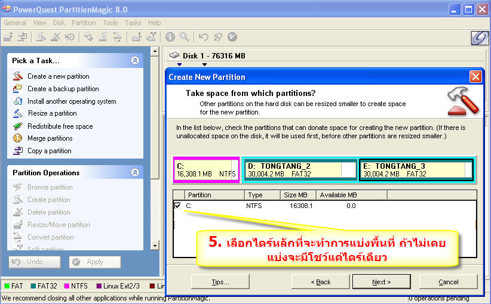The image size is (491, 304).
Task: Click the FAT32 legend color swatch
Action: click(33, 286)
